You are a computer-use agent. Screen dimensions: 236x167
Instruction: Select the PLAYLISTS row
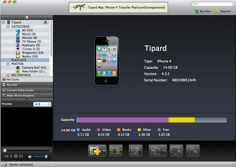click(25, 60)
